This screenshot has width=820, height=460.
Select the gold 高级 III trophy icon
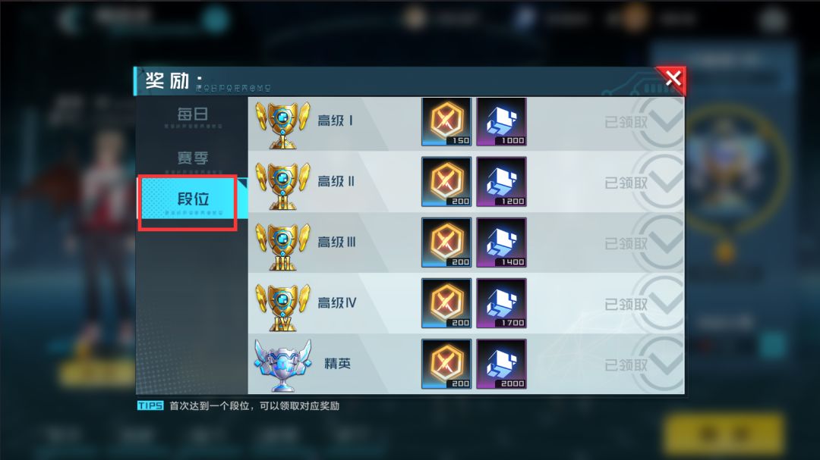[282, 246]
